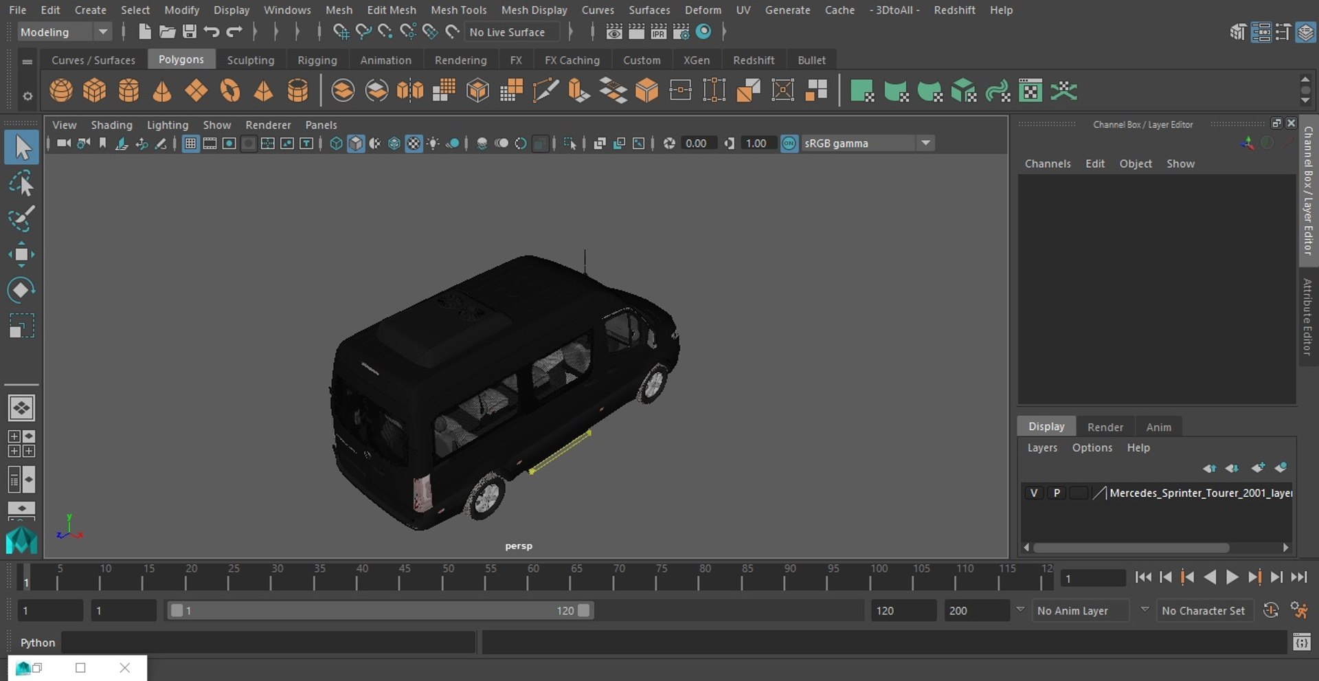Toggle auto keyframe button

[x=1271, y=610]
